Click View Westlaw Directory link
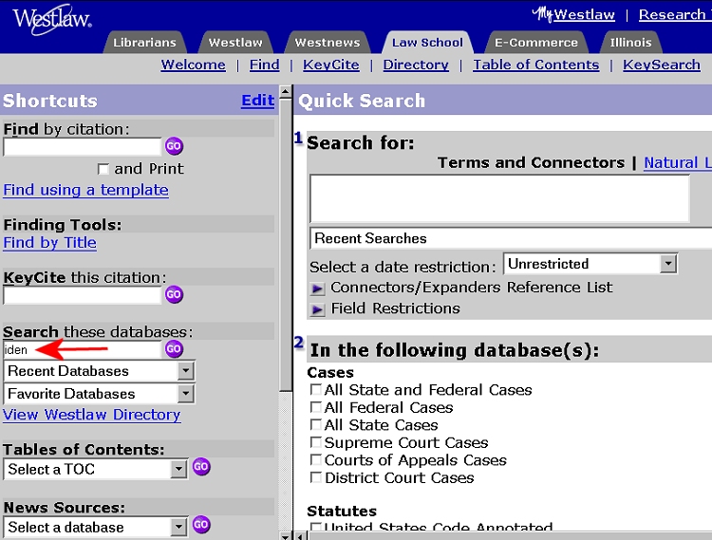712x540 pixels. pos(92,415)
